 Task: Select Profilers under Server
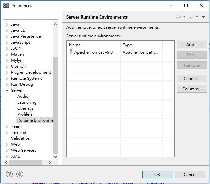point(25,114)
